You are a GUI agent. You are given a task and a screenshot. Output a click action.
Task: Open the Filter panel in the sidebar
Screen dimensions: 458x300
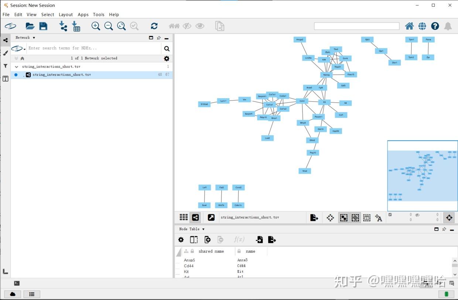5,66
